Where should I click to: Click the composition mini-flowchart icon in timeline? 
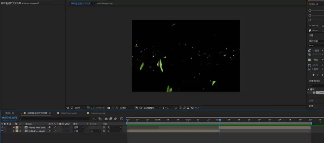point(94,119)
